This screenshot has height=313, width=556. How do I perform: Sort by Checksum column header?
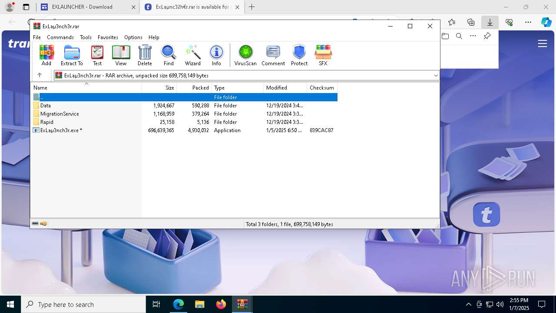(322, 88)
